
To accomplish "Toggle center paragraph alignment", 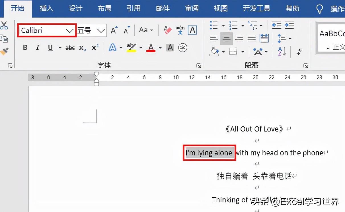I will pyautogui.click(x=227, y=39).
